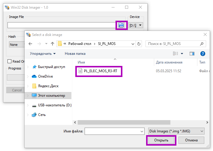Image resolution: width=213 pixels, height=151 pixels.
Task: Toggle the Read Only checkbox
Action: click(9, 61)
